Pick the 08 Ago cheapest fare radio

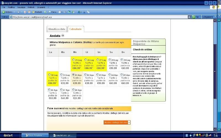pos(73,89)
